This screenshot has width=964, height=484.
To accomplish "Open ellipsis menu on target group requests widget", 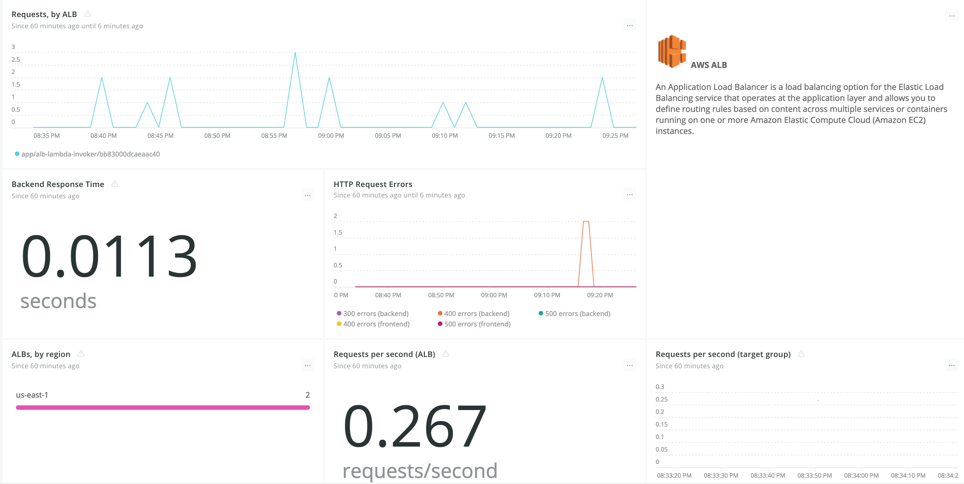I will 951,365.
